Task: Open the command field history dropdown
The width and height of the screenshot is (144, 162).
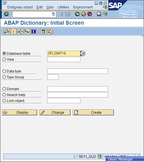Action: pos(53,14)
